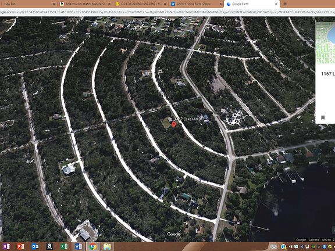The height and width of the screenshot is (251, 335).
Task: Close the C-21-36-29-060 parcel tab
Action: (165, 4)
